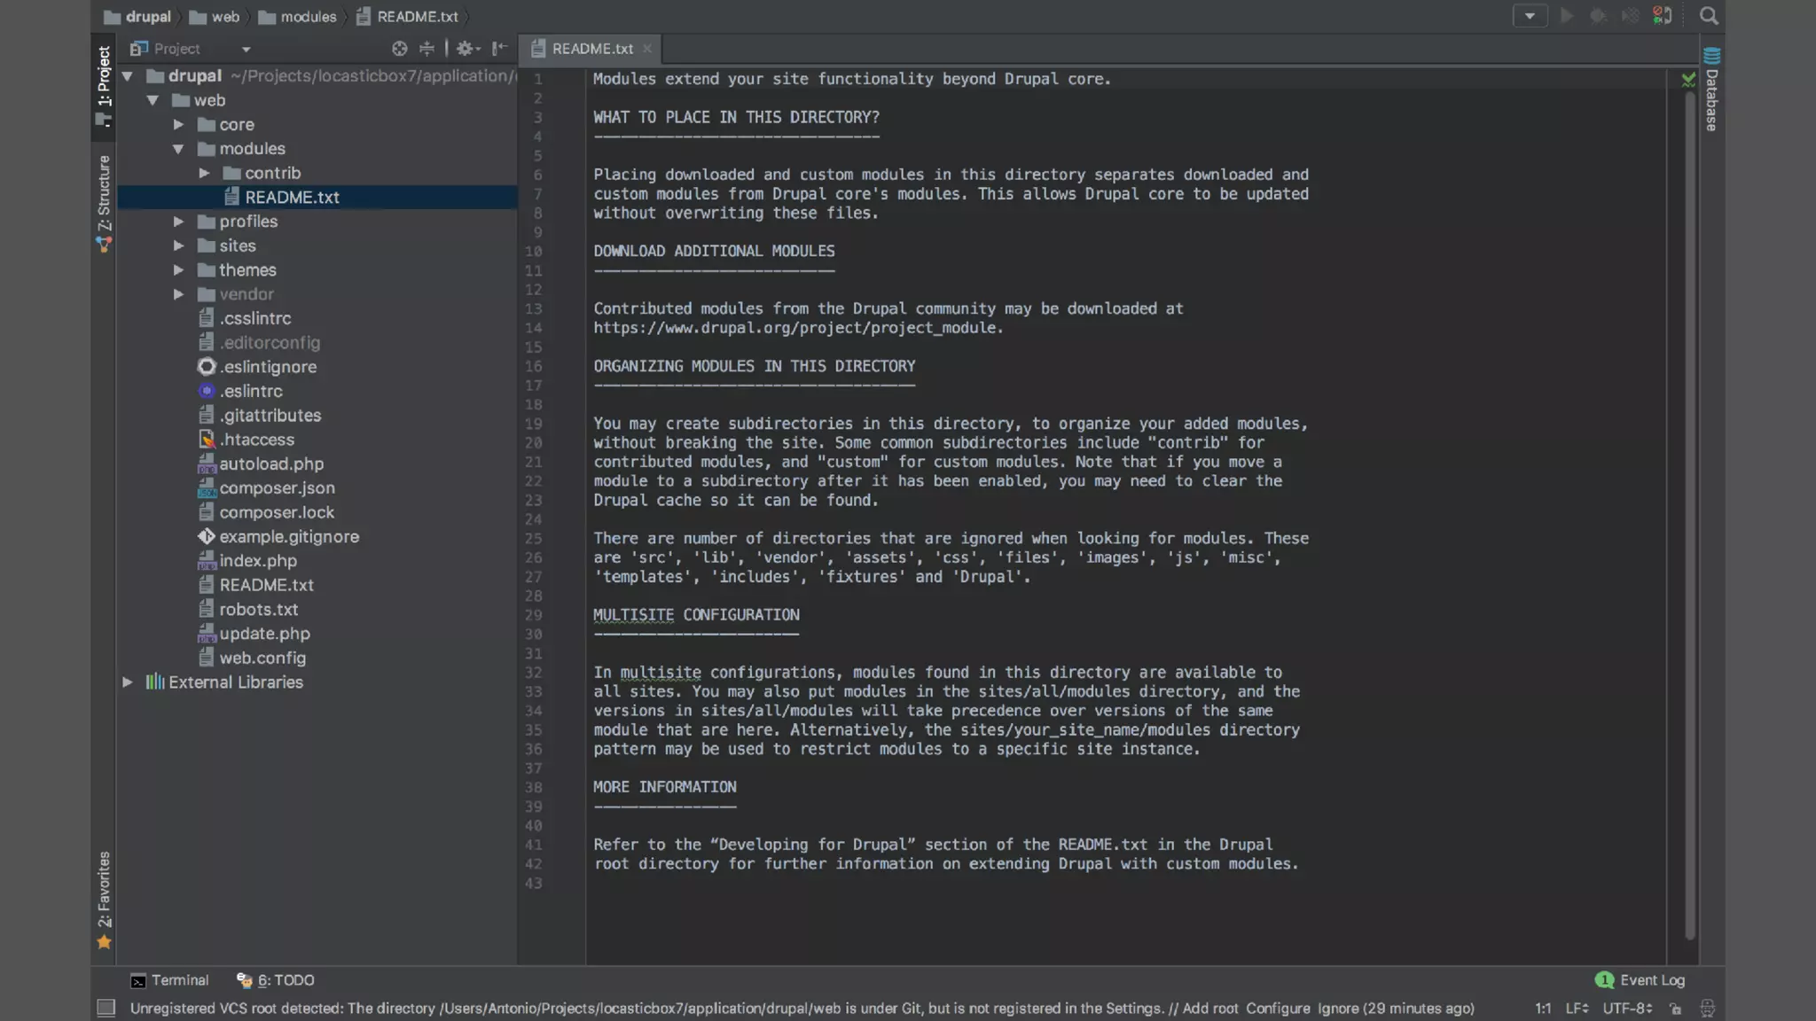Screen dimensions: 1816x1021
Task: Select composer.json in project tree
Action: tap(277, 488)
